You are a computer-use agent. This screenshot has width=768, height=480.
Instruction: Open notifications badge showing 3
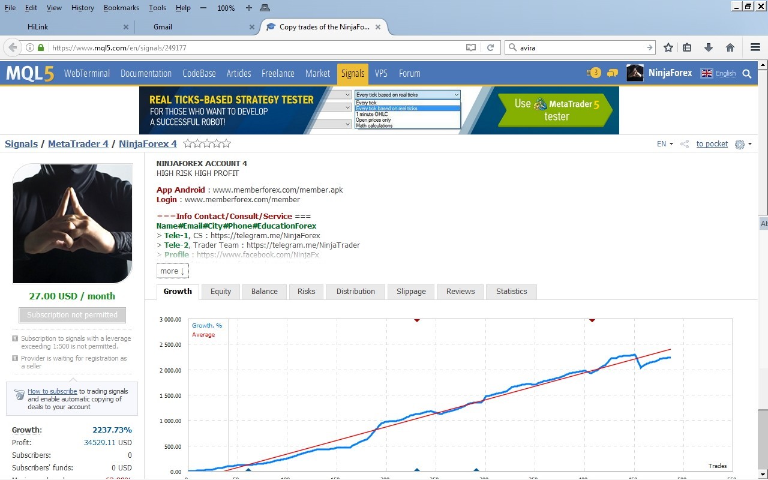(x=594, y=73)
